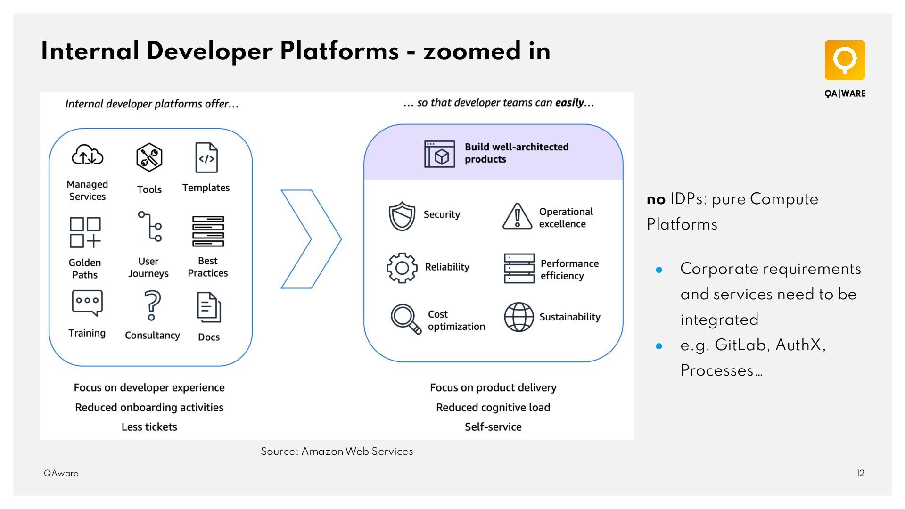Click the slide title Internal Developer Platforms
Image resolution: width=905 pixels, height=509 pixels.
click(295, 51)
